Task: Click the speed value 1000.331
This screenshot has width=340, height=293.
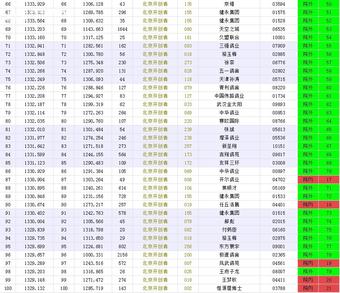Action: [94, 255]
